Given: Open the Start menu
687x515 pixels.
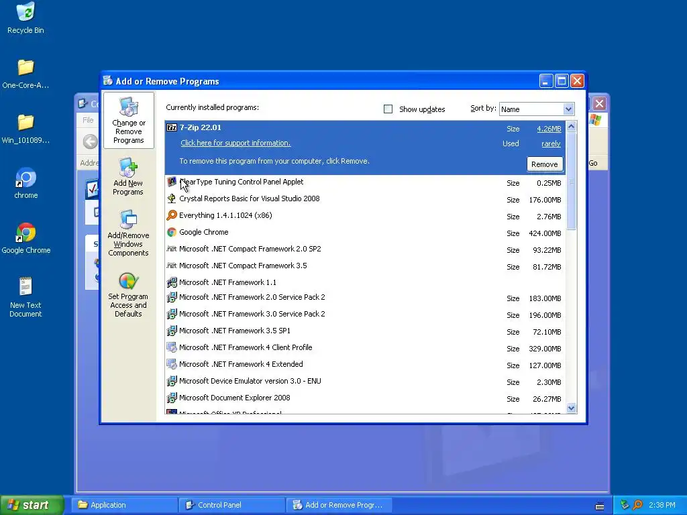Looking at the screenshot, I should pos(32,505).
